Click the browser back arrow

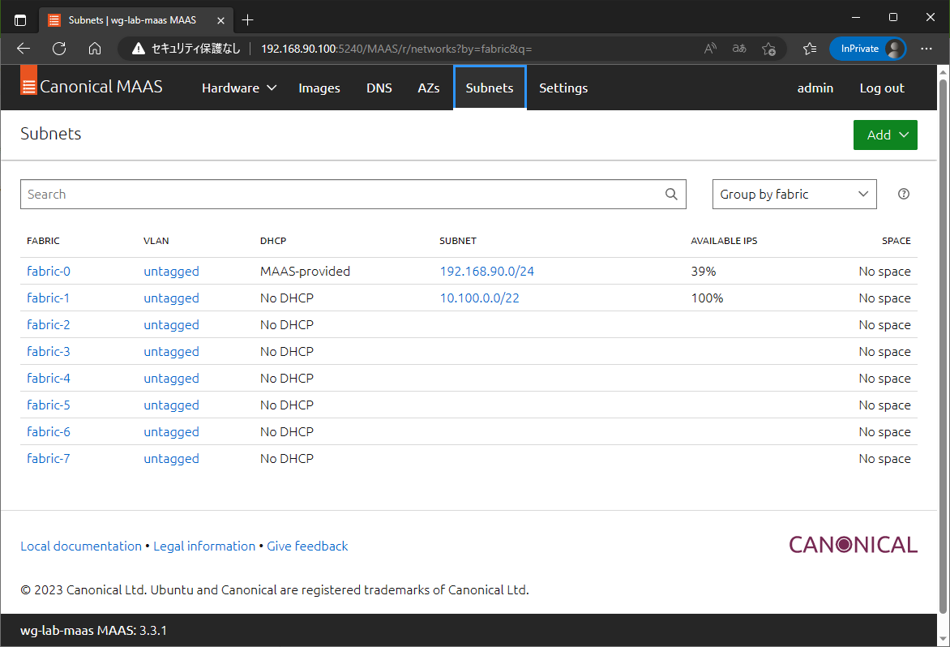pyautogui.click(x=23, y=49)
